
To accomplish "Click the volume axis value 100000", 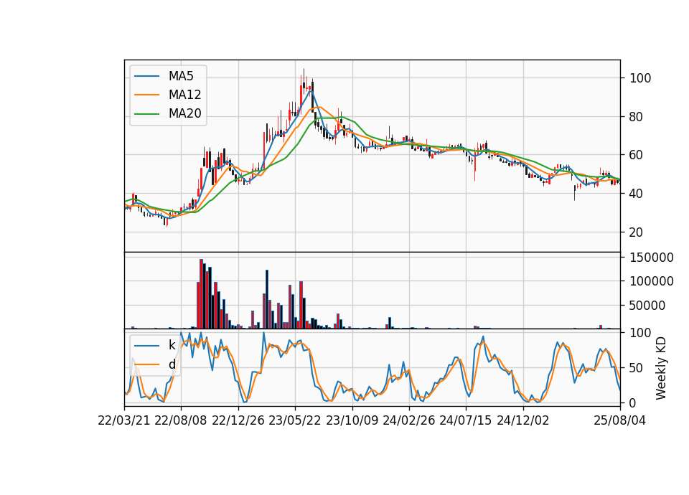I will tap(652, 281).
